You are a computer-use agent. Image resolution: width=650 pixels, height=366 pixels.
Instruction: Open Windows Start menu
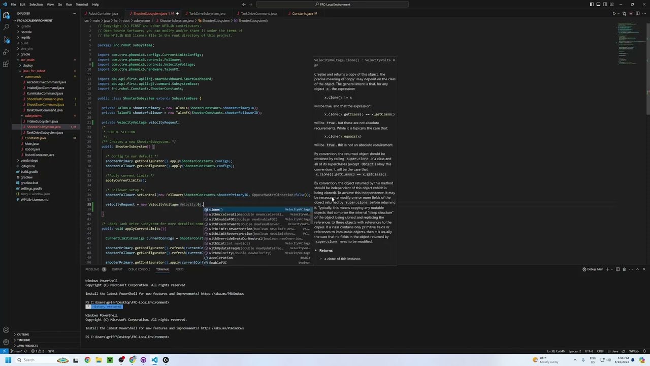8,360
